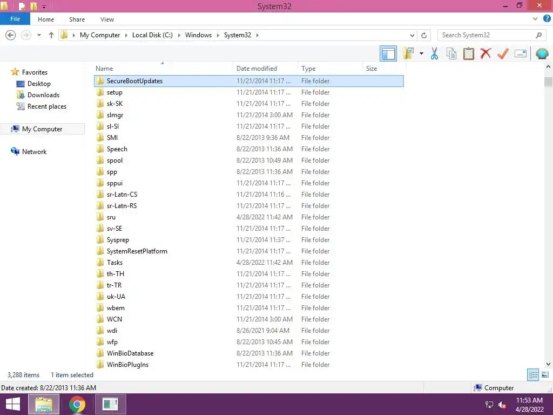Expand the ribbon with the chevron
Image resolution: width=553 pixels, height=415 pixels.
[535, 19]
